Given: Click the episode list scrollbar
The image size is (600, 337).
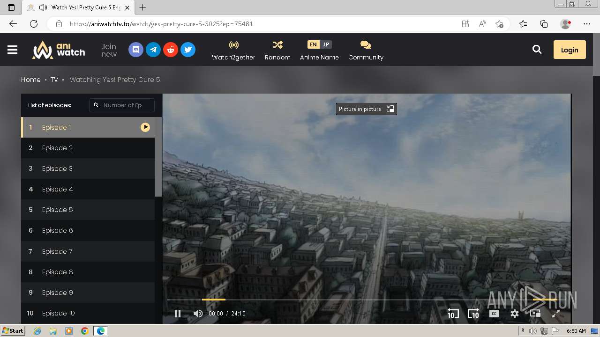Looking at the screenshot, I should coord(158,157).
